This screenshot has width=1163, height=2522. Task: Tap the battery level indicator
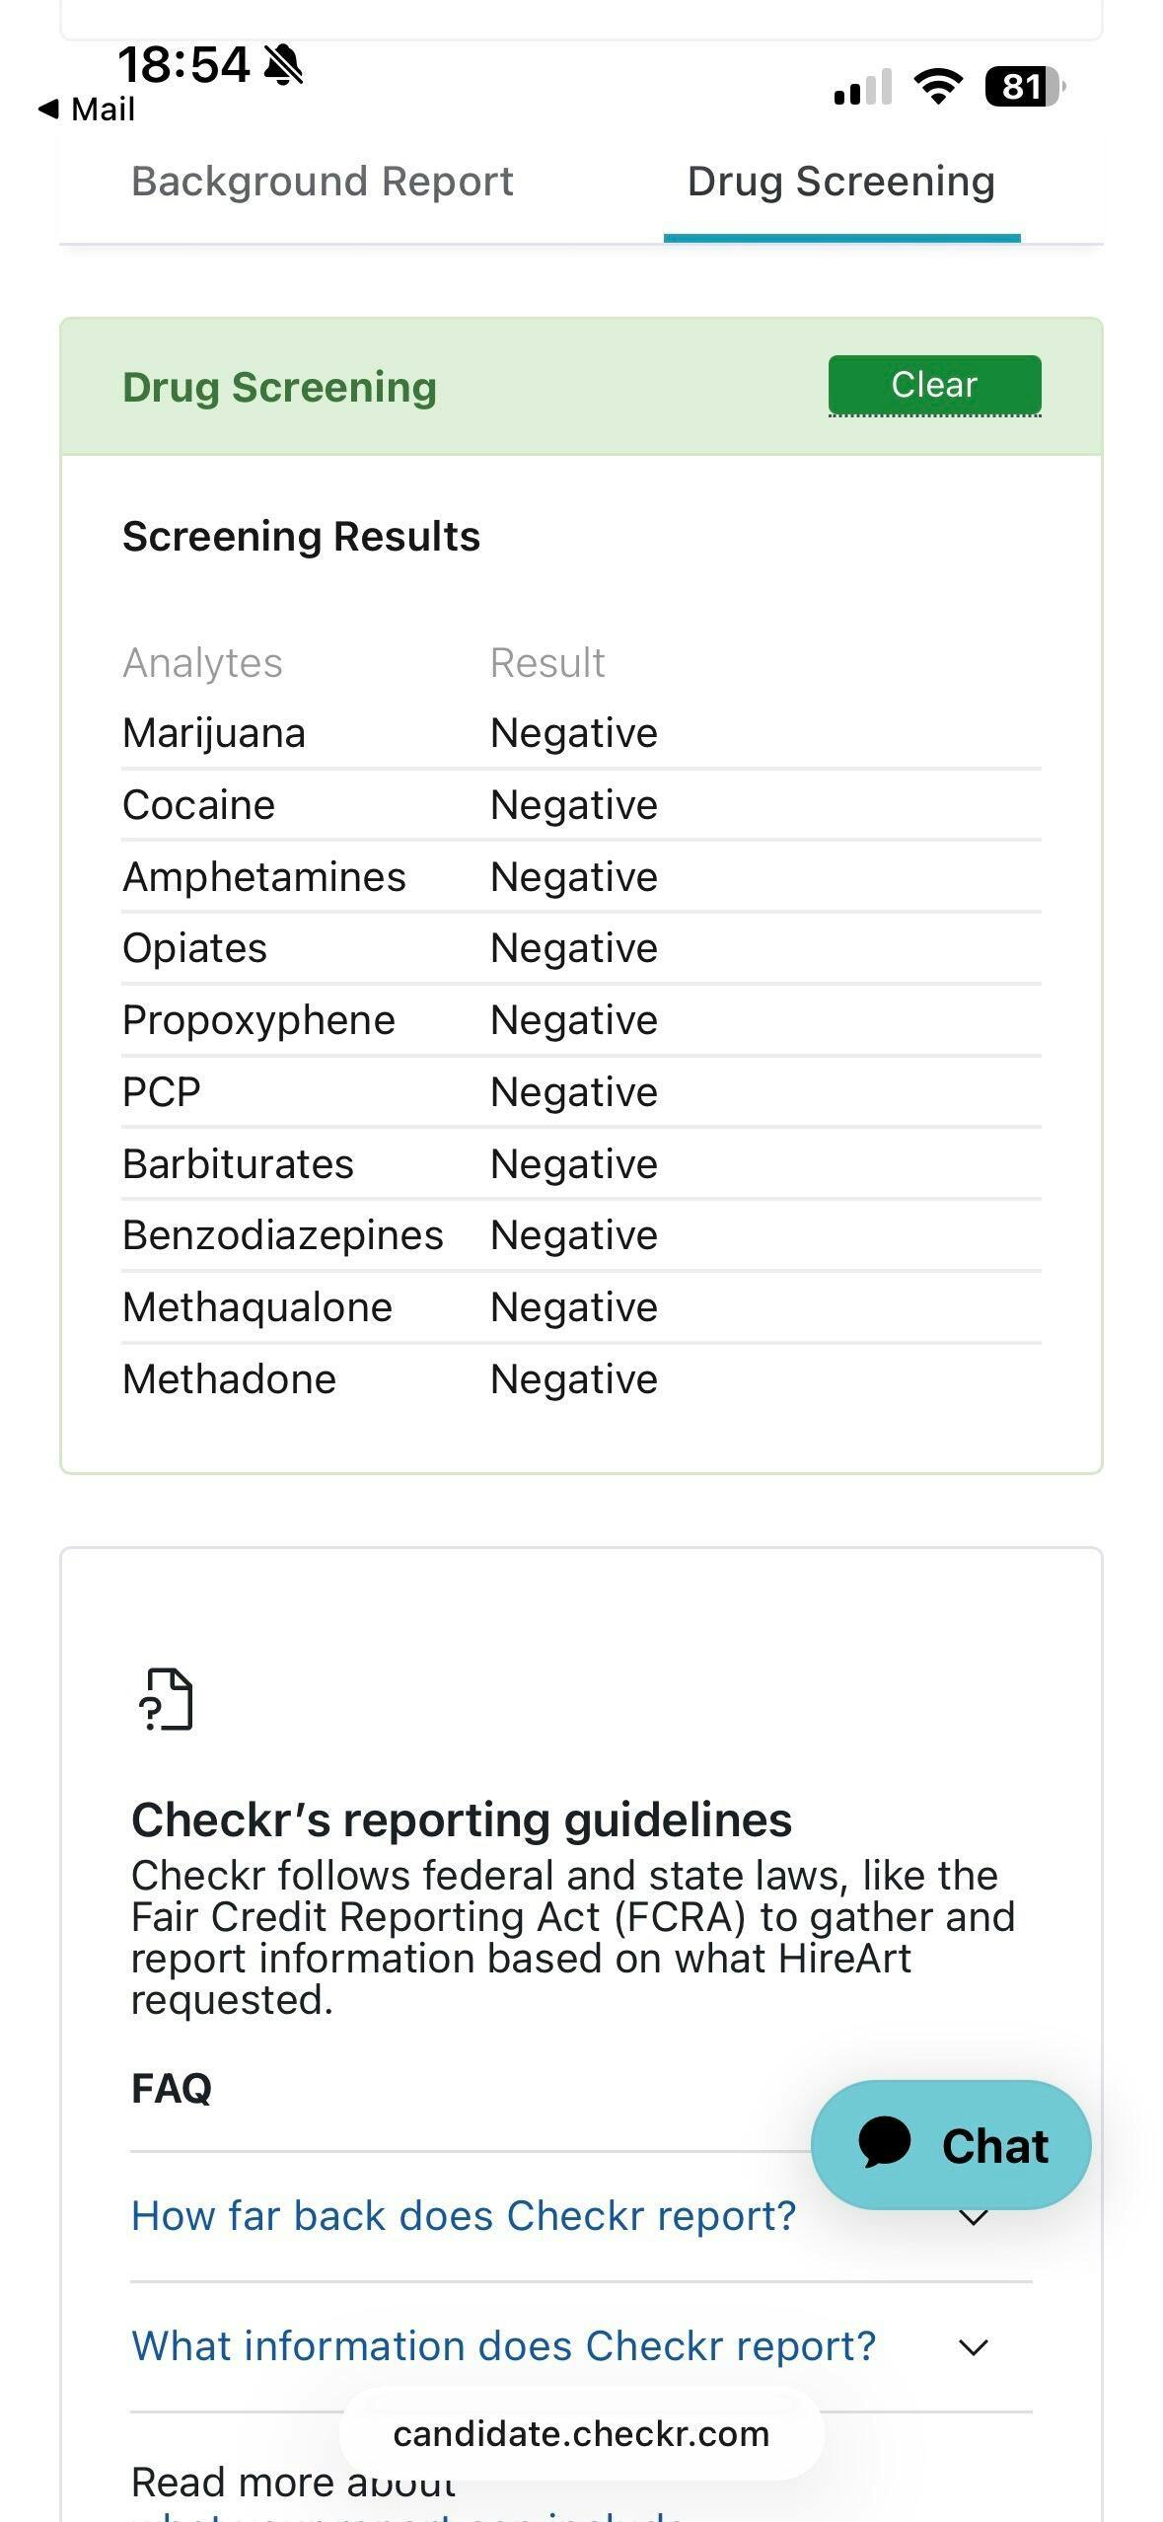coord(1023,87)
